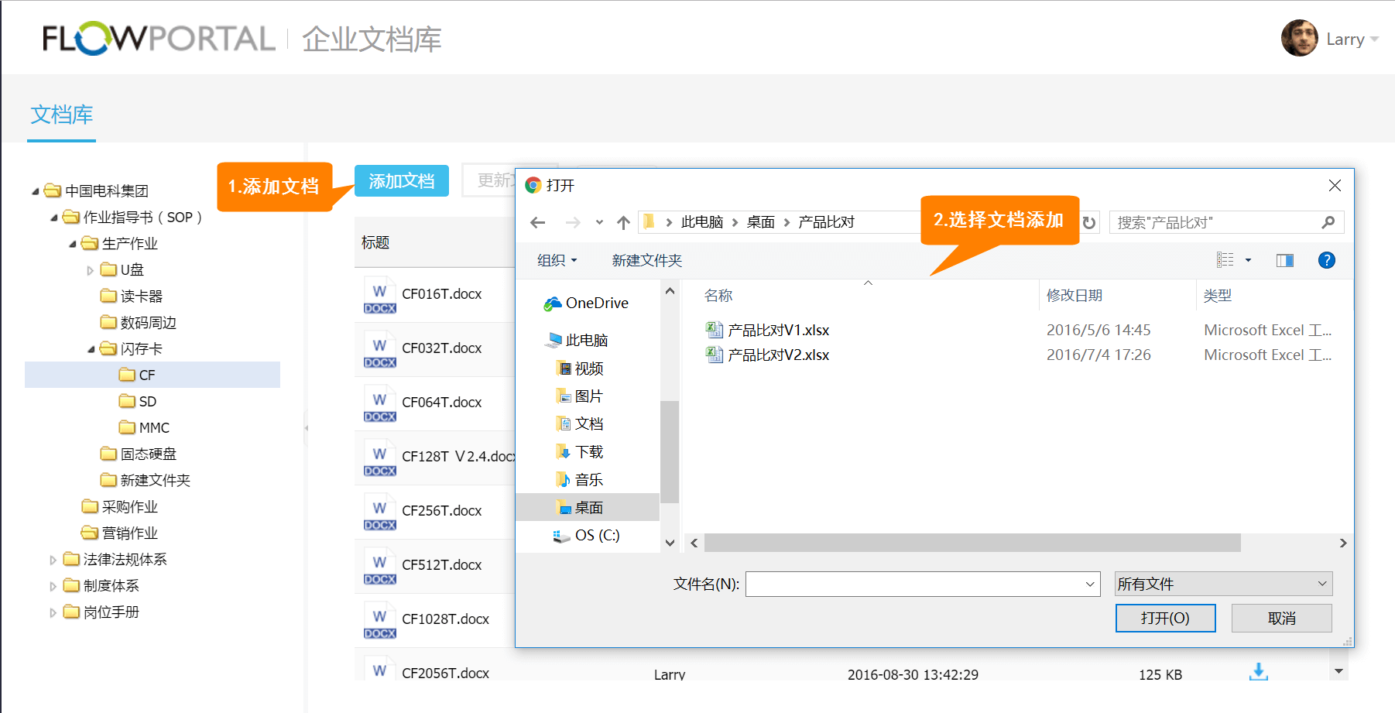Click the search magnifier icon

pyautogui.click(x=1328, y=223)
